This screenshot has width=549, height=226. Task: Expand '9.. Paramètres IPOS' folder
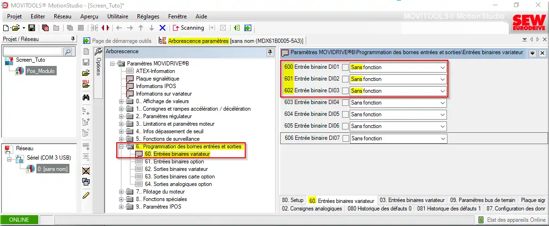click(x=121, y=207)
